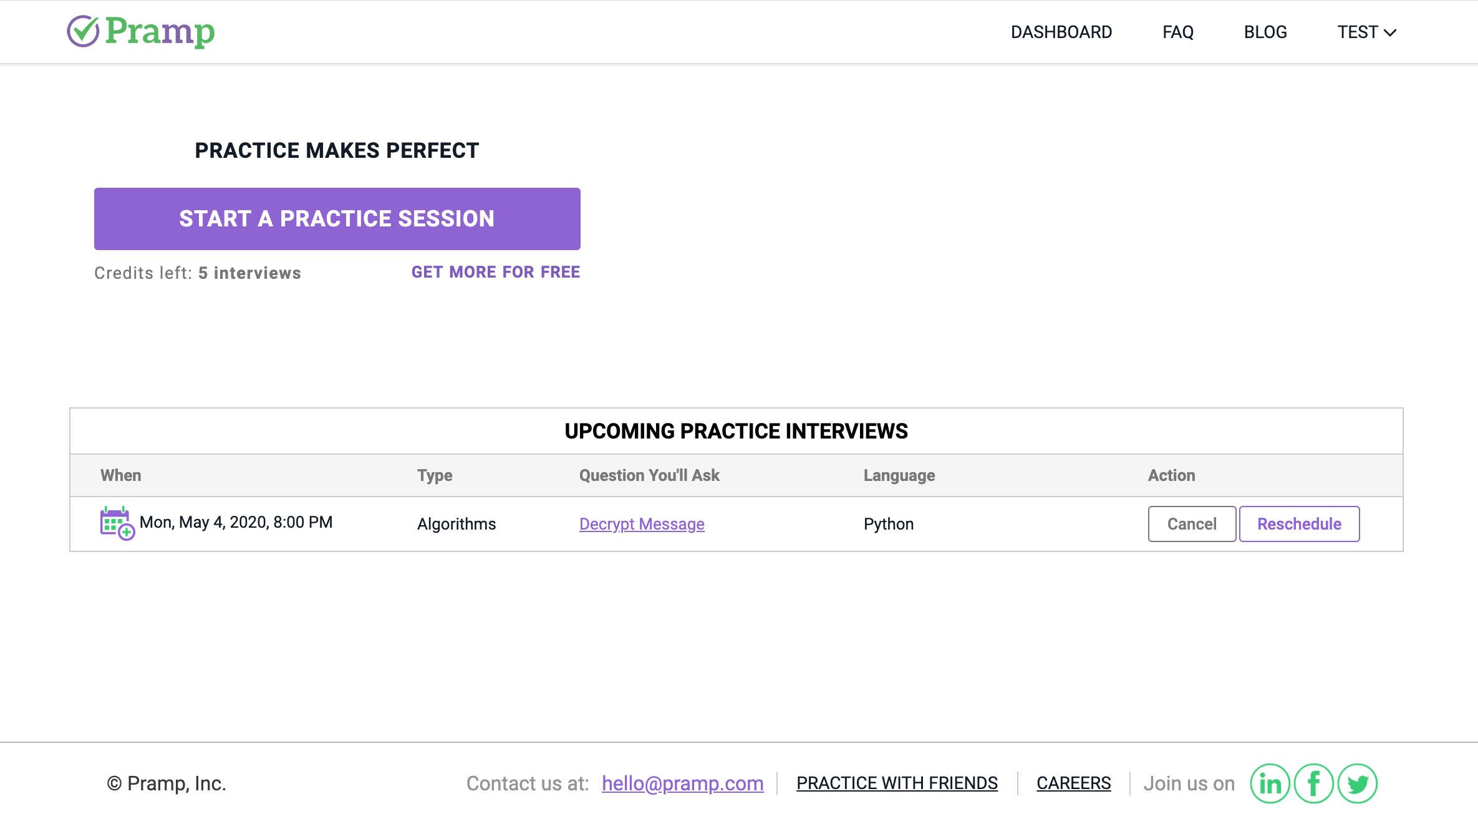Start a practice session

click(337, 219)
